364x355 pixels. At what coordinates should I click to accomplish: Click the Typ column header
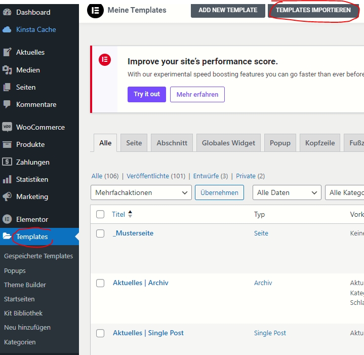[x=259, y=214]
